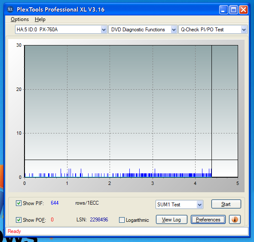Click inside the PI/PO error graph area
This screenshot has width=254, height=242.
[131, 111]
